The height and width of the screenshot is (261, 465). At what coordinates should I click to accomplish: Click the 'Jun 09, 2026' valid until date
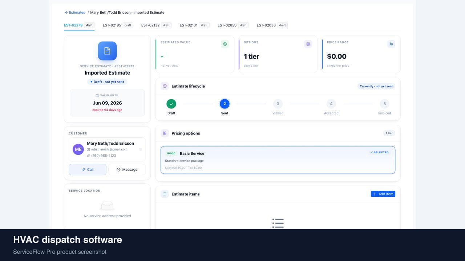107,103
